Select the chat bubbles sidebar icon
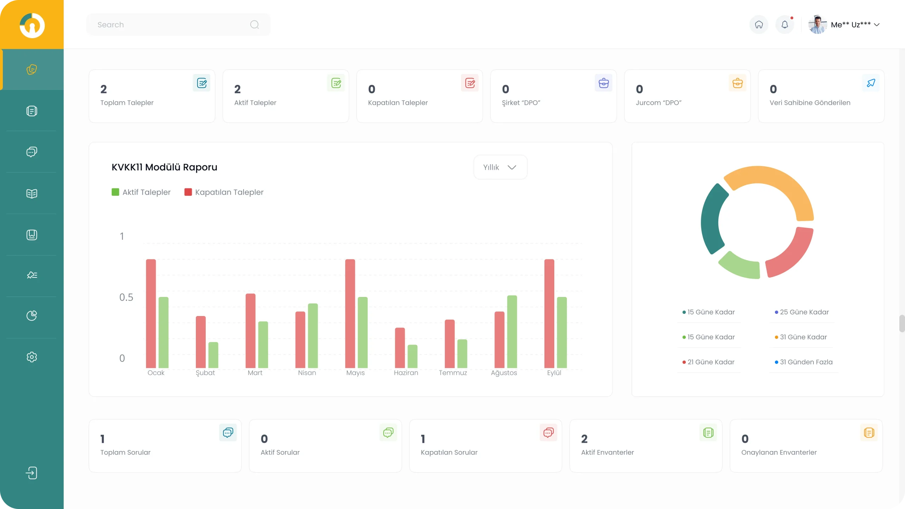 coord(32,152)
